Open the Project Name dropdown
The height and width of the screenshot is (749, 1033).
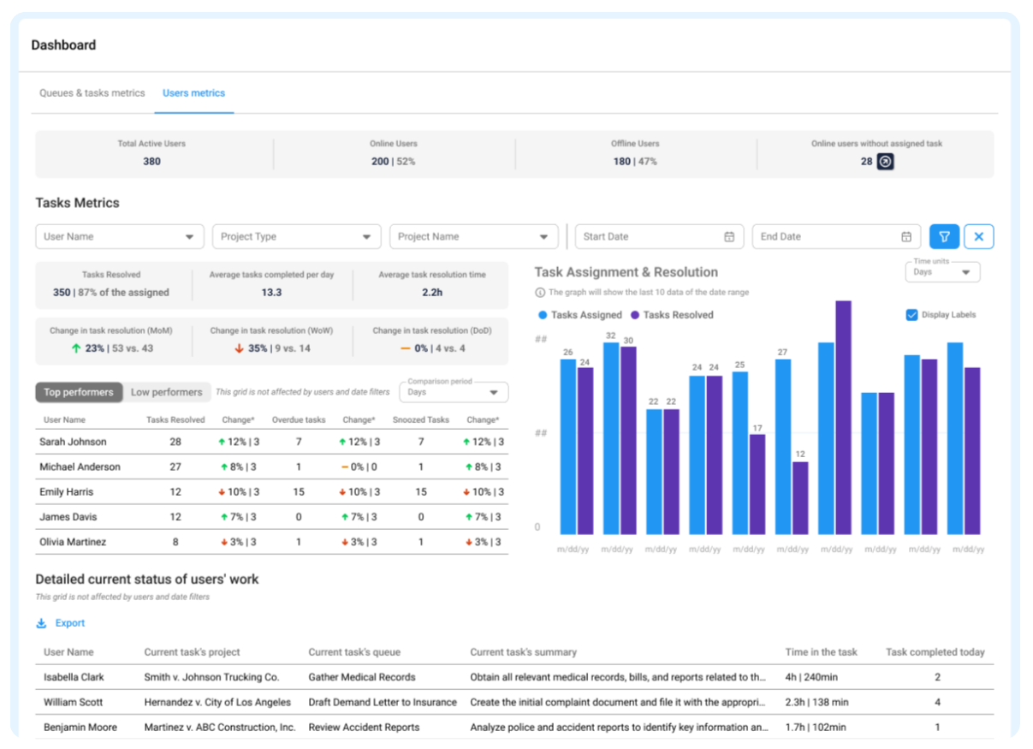[473, 237]
